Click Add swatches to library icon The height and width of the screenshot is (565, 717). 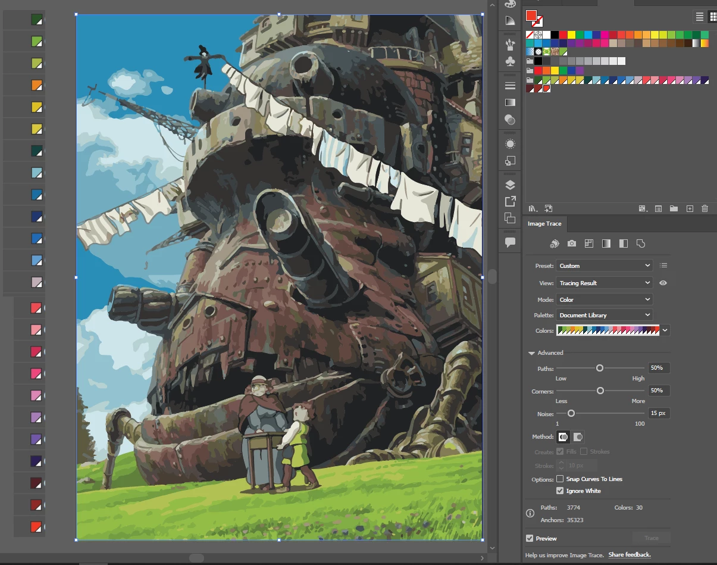pos(549,208)
